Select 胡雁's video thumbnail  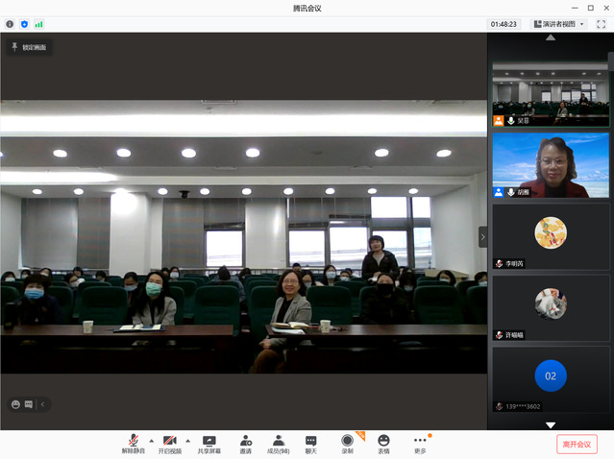[551, 165]
